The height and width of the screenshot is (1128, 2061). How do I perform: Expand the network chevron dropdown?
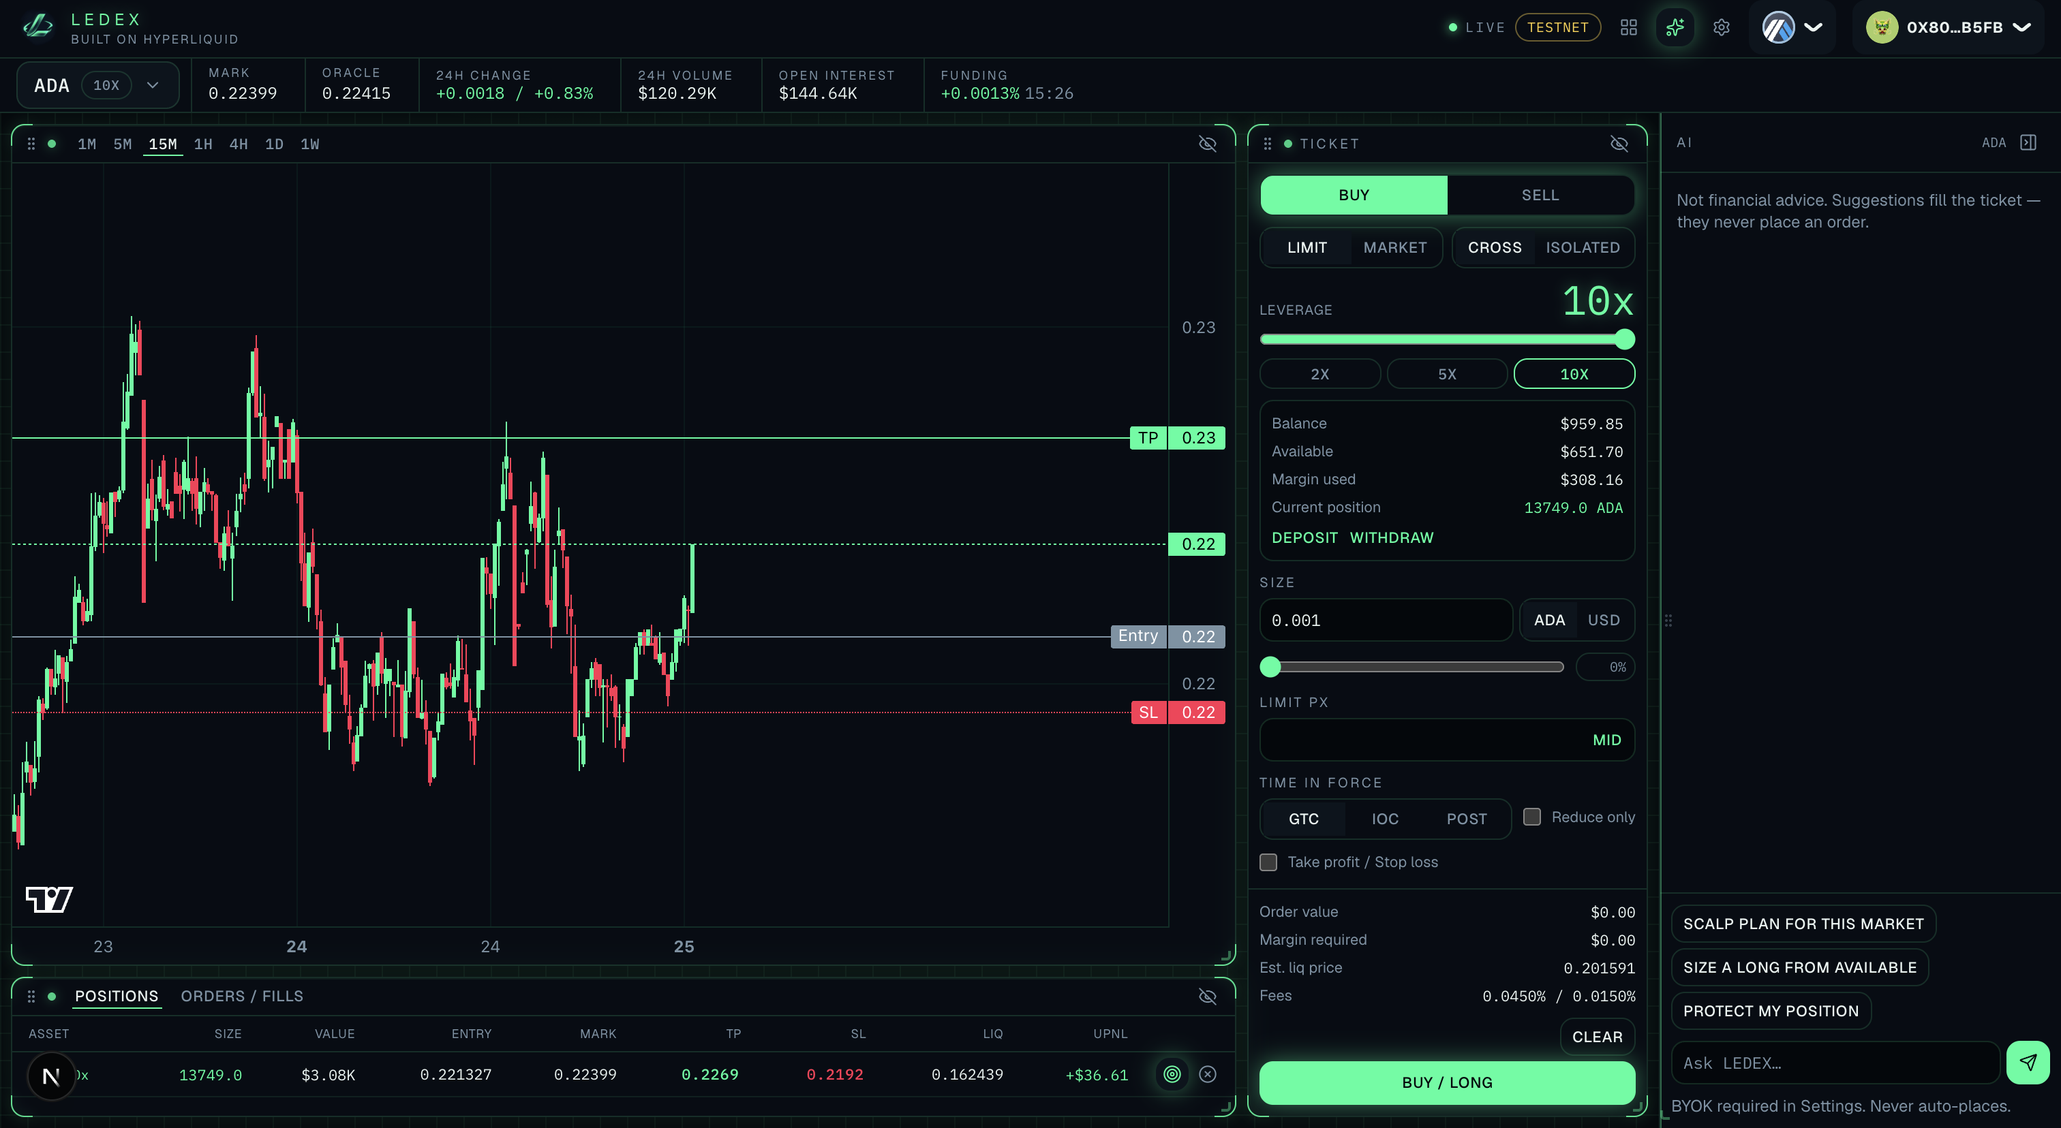(1813, 27)
